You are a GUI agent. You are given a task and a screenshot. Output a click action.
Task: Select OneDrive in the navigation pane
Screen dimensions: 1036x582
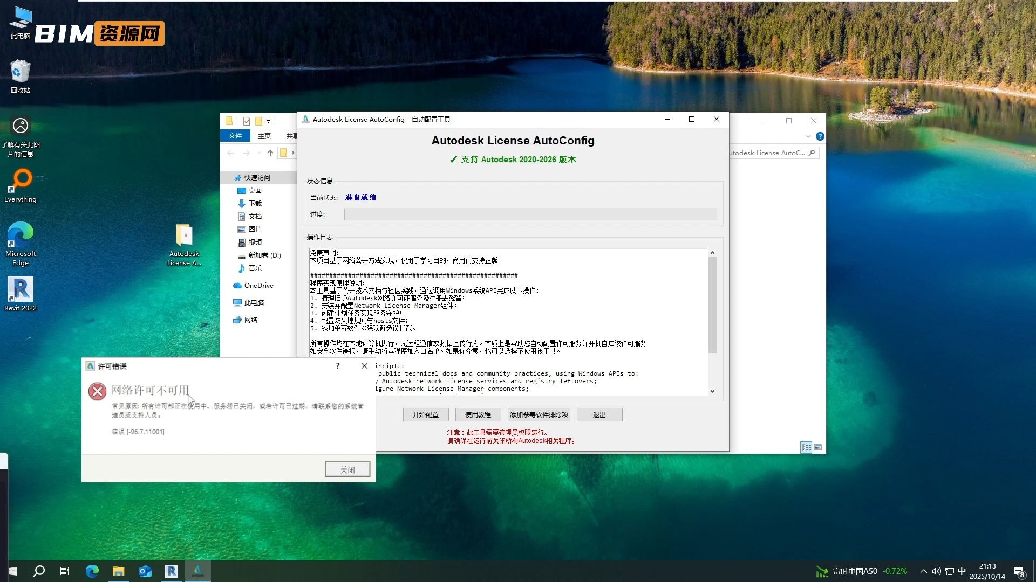[258, 285]
